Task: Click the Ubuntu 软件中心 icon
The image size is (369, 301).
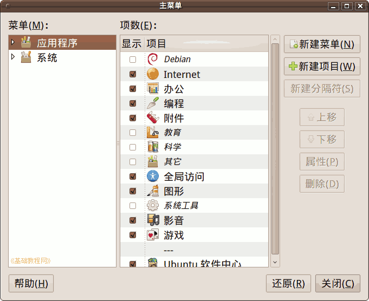Action: tap(152, 262)
